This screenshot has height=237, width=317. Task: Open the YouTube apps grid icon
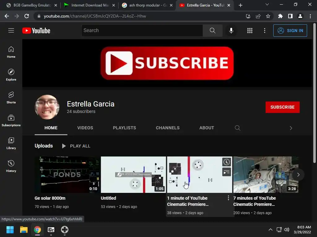[x=250, y=31]
